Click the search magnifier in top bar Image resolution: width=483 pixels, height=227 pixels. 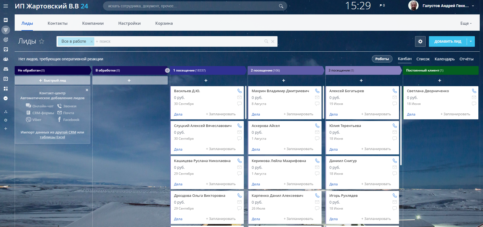pos(281,6)
